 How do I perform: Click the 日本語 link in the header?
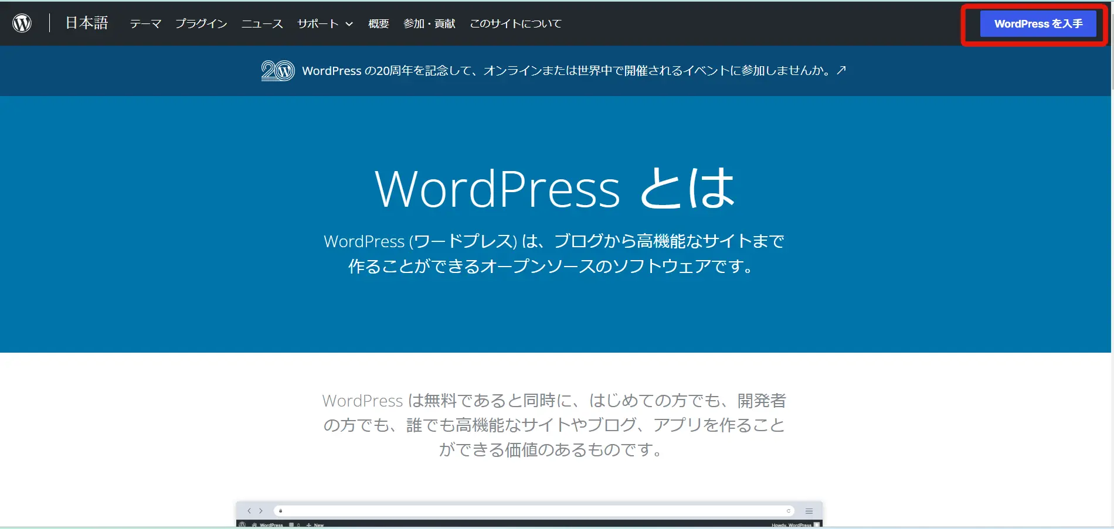pos(86,23)
